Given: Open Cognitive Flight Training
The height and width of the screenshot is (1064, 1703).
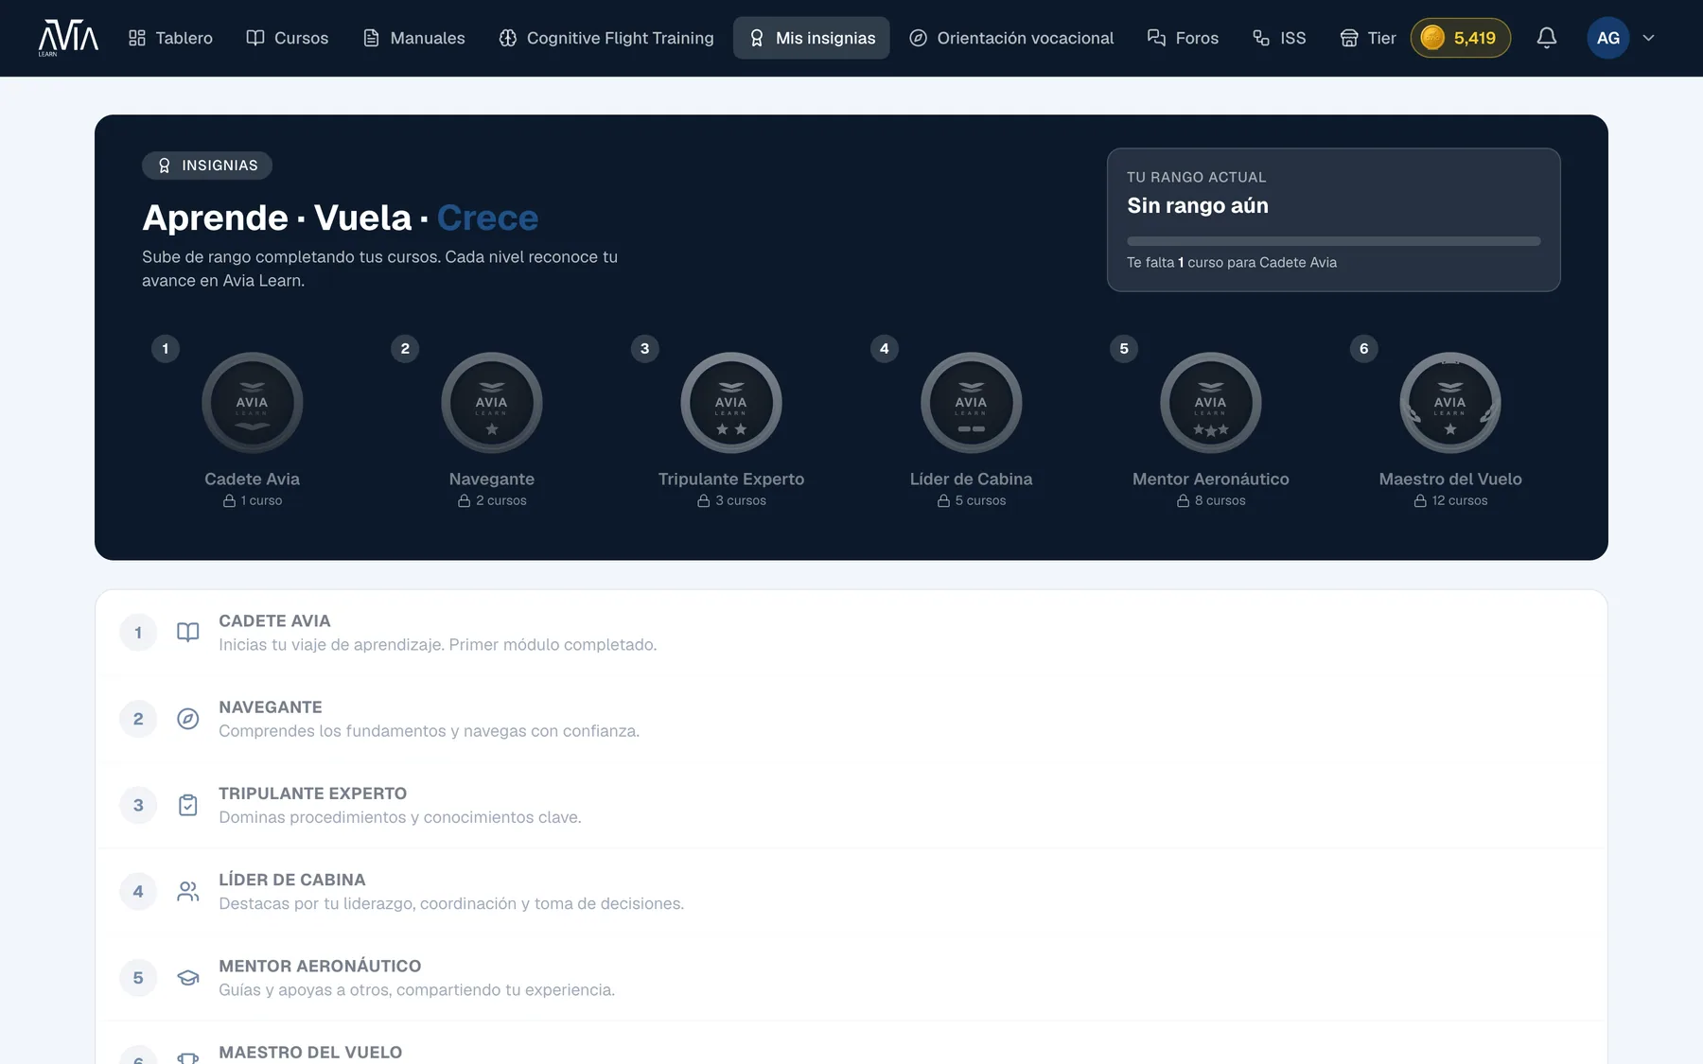Looking at the screenshot, I should 606,38.
